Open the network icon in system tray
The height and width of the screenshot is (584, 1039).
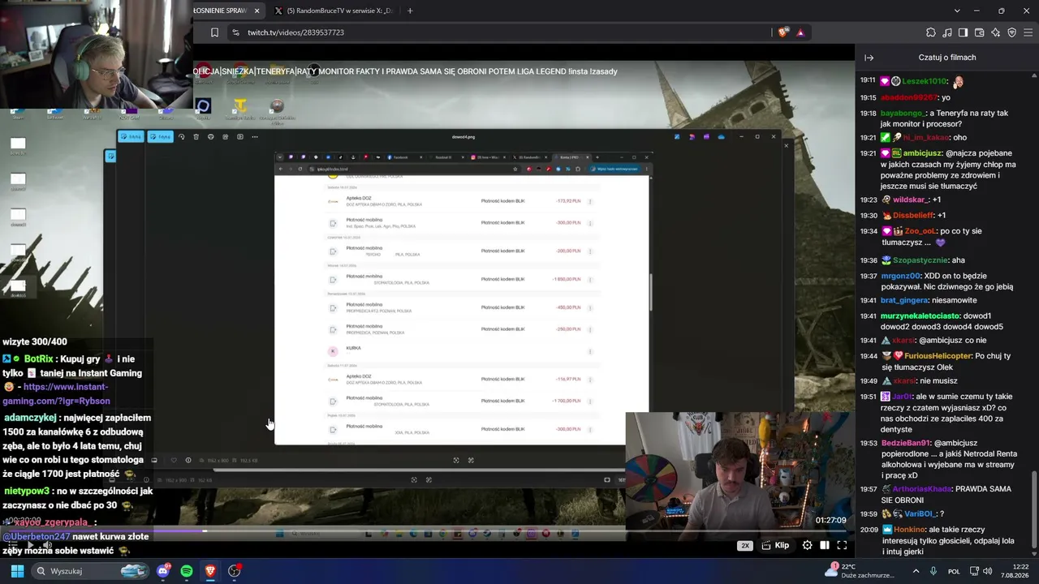click(x=975, y=571)
